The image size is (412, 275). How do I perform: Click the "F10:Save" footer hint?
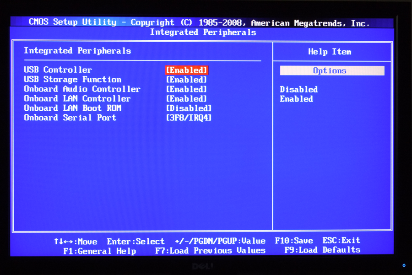point(294,241)
